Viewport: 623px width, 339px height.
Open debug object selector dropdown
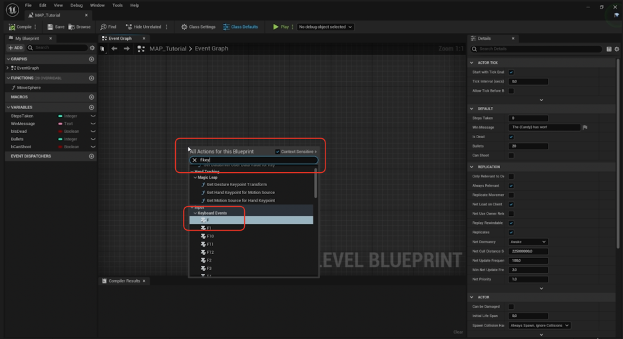(325, 27)
